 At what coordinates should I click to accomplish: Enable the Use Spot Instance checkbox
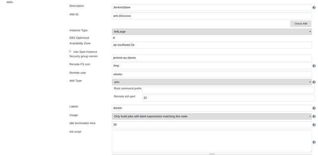click(70, 52)
